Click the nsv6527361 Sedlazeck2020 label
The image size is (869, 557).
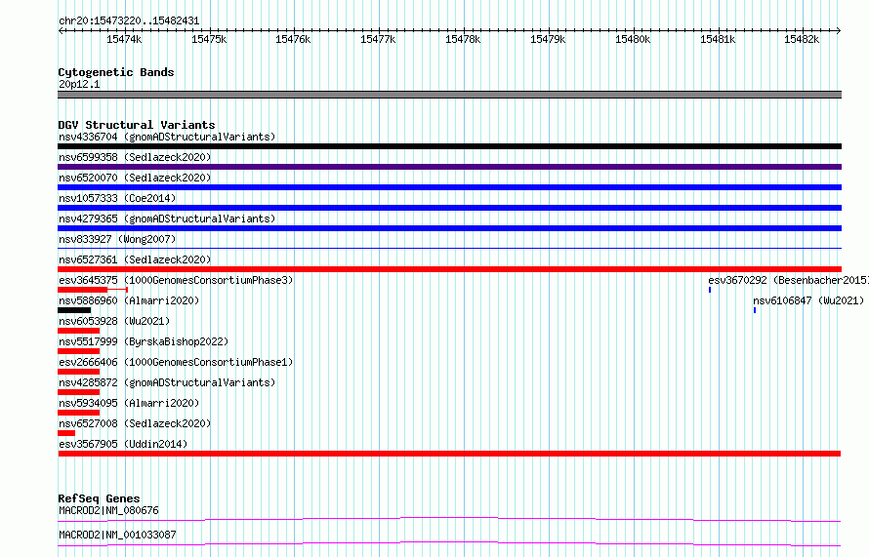click(135, 259)
